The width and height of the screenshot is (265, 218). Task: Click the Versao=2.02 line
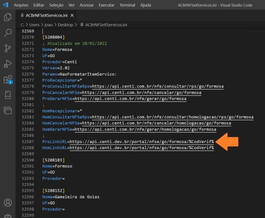[56, 68]
